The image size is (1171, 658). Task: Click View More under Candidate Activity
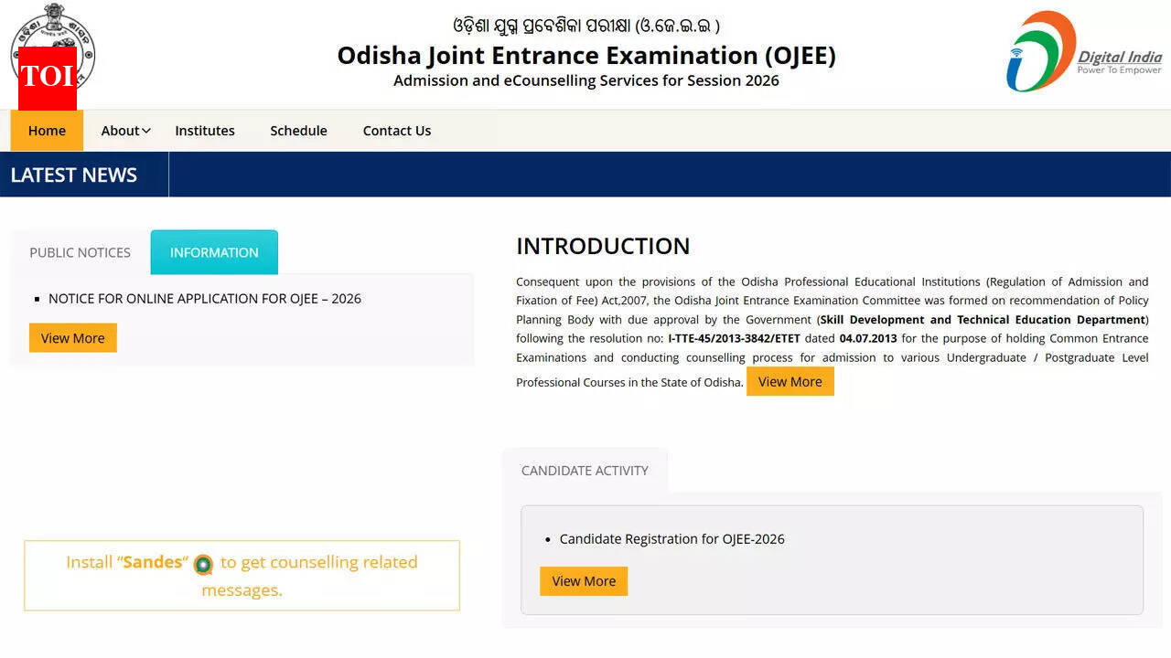(584, 581)
